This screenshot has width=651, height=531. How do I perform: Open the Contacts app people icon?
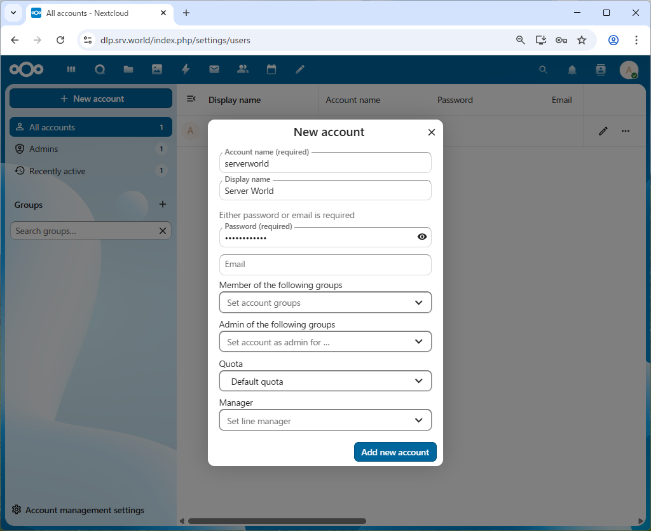[242, 69]
